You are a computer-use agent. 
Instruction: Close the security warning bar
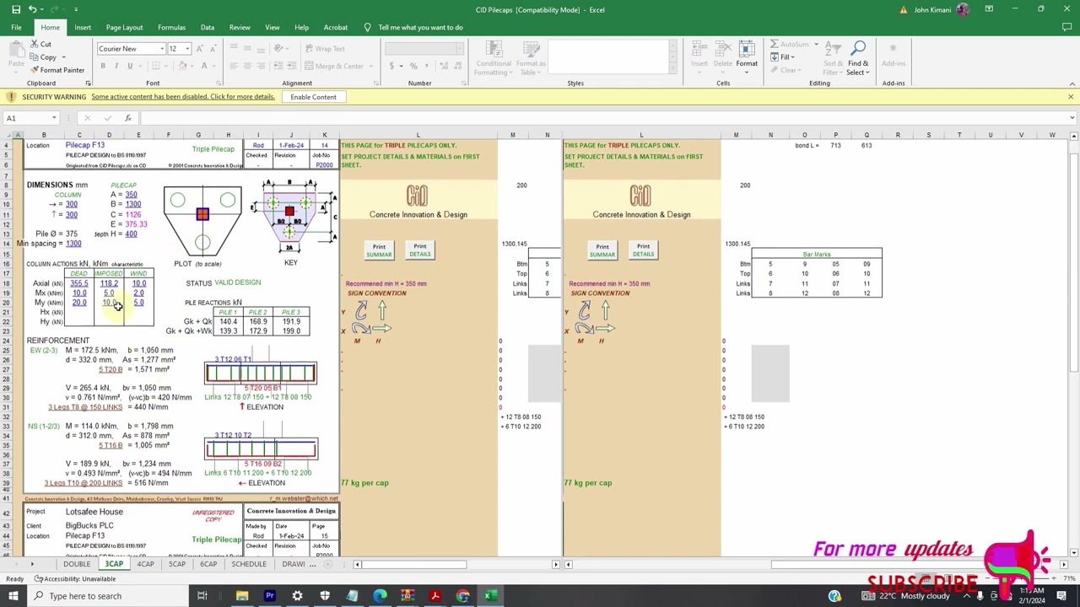click(1071, 97)
